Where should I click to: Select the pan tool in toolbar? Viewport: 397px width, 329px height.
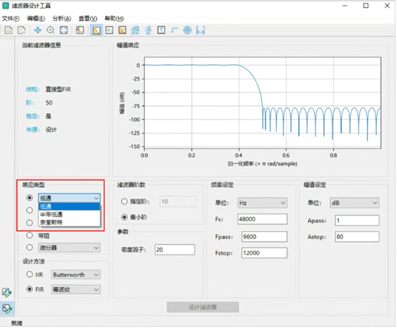point(37,30)
